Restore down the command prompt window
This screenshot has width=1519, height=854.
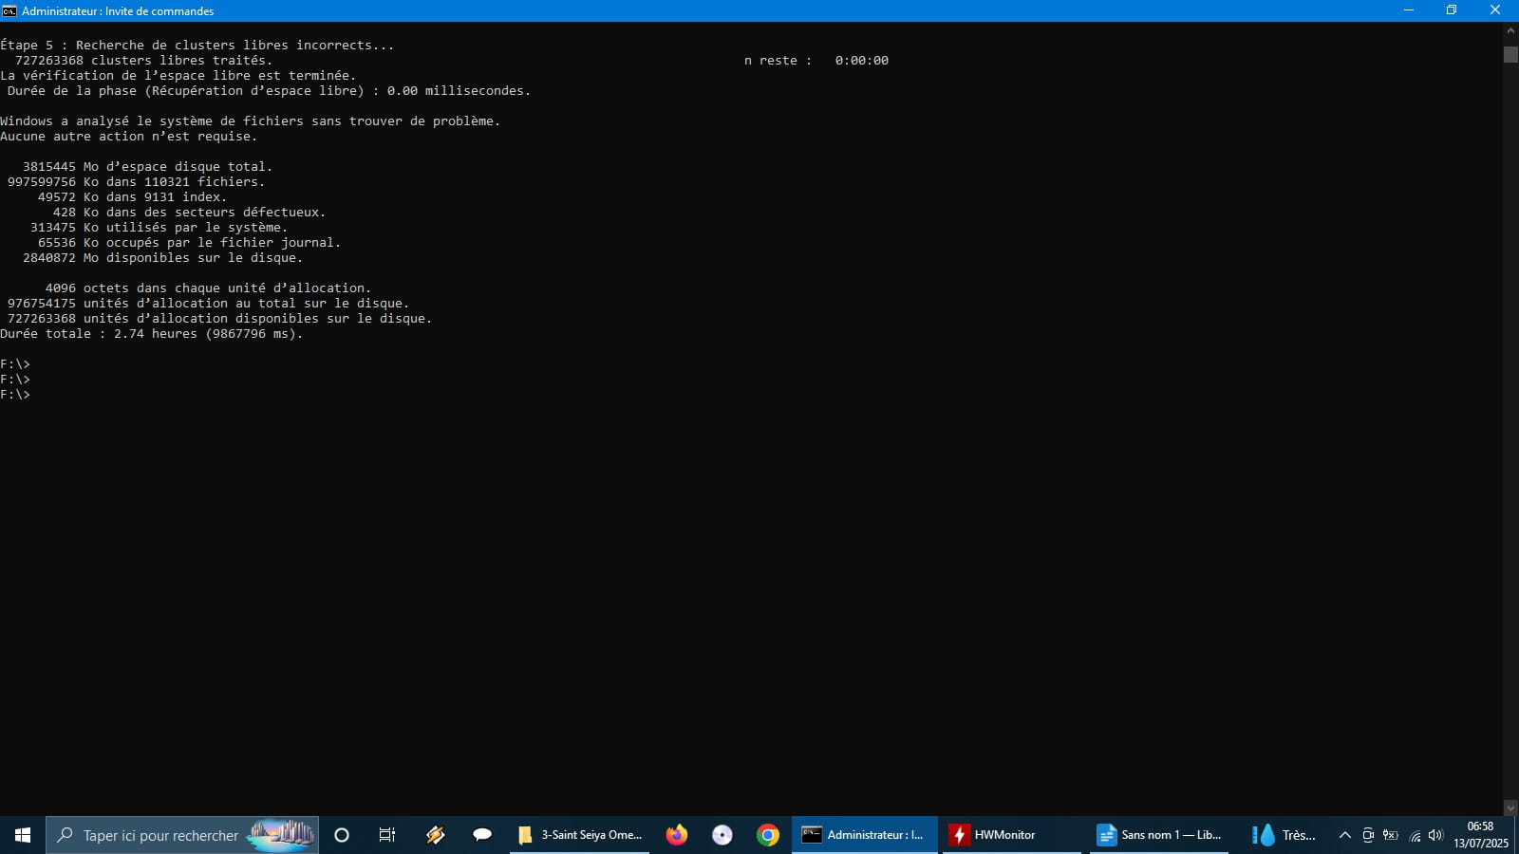(1452, 10)
